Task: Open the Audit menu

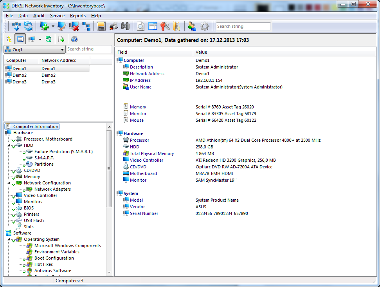Action: tap(39, 16)
